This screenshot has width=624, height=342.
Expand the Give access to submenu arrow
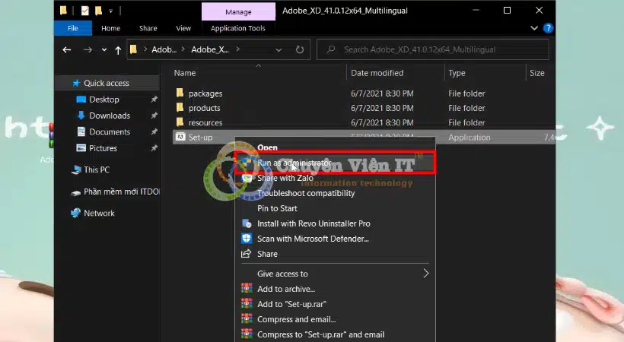[x=426, y=274]
